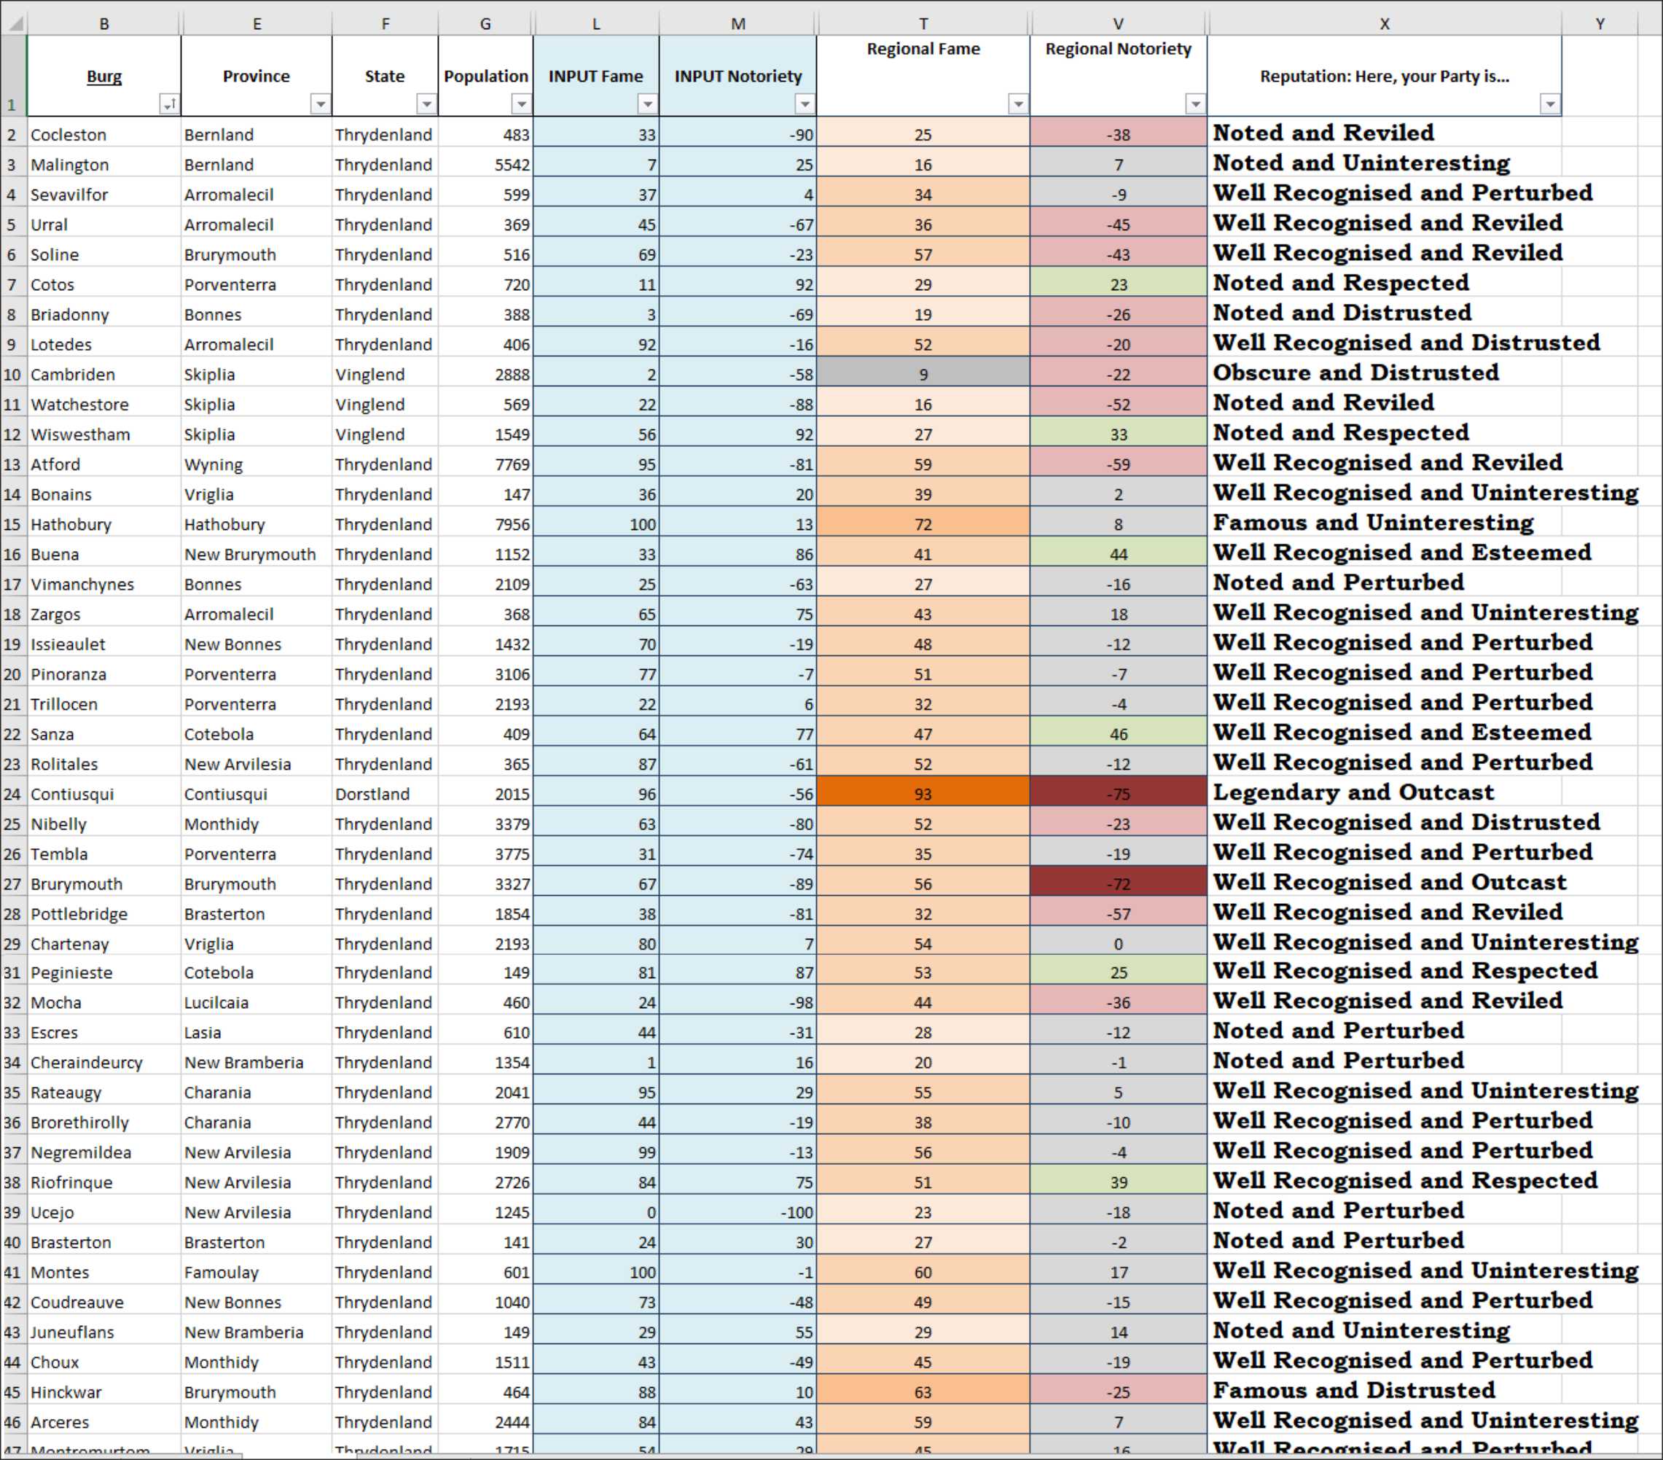Select row 2 header
Viewport: 1663px width, 1460px height.
13,135
